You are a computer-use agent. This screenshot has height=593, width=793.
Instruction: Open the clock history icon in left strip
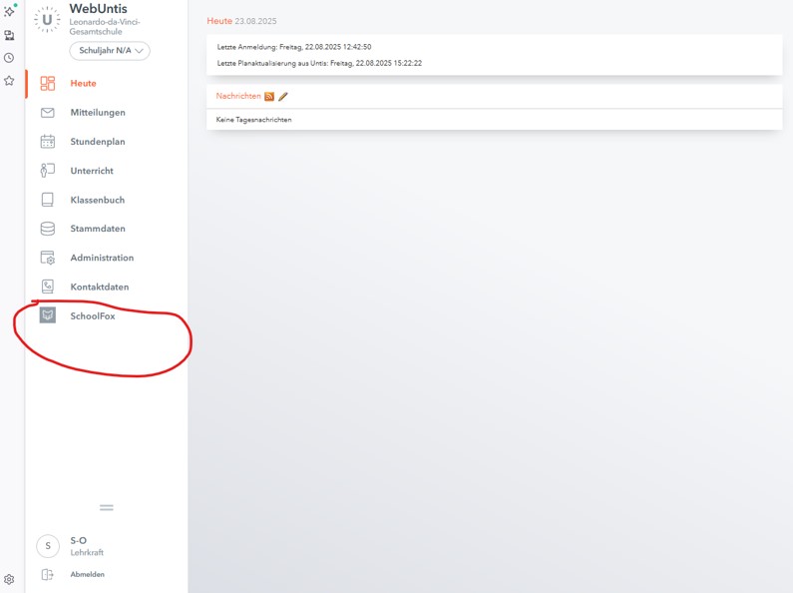point(9,58)
